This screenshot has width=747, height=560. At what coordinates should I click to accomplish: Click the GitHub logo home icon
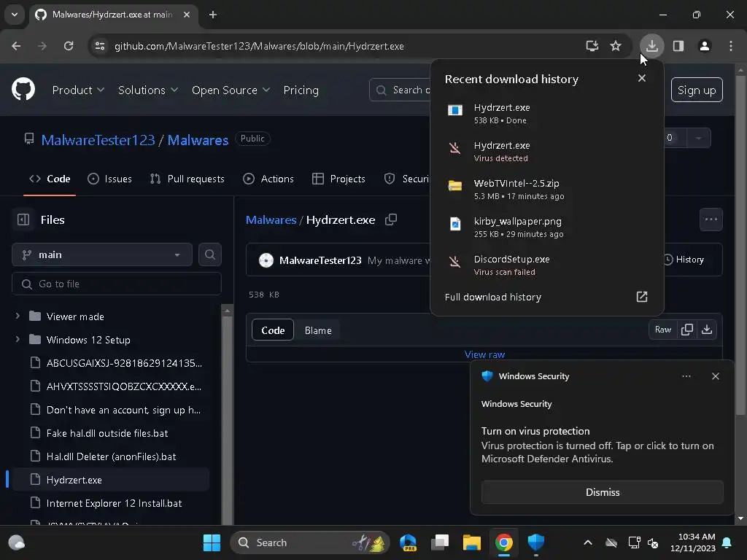coord(23,89)
